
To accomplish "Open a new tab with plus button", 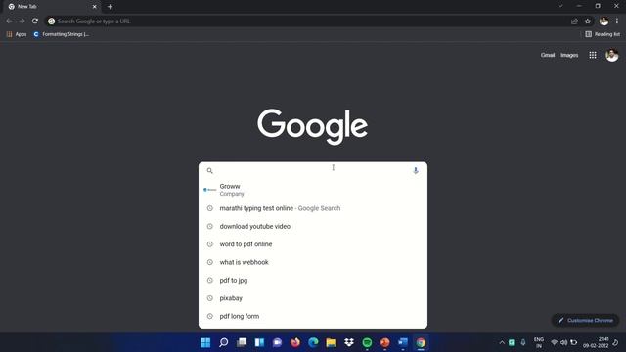I will click(x=110, y=7).
